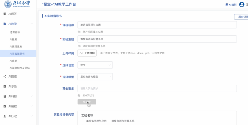Click the AI图谱 share icon
Screen dimensions: 248x125
(5, 76)
